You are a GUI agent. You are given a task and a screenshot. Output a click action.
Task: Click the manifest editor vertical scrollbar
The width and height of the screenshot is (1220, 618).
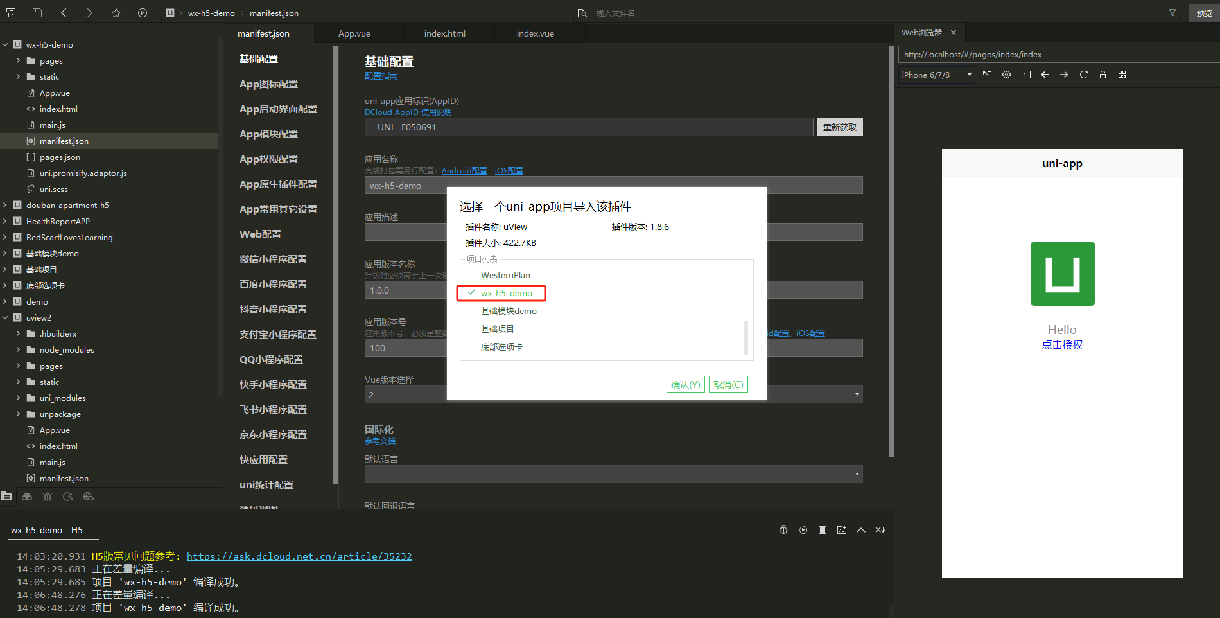tap(891, 252)
